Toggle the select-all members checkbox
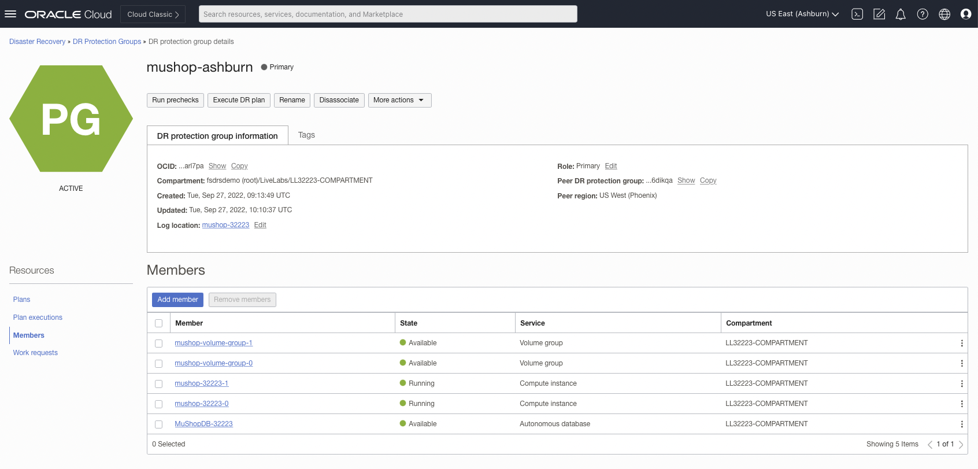Screen dimensions: 978x469 159,323
